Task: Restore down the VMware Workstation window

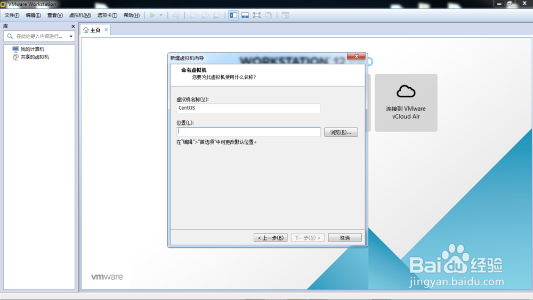Action: [x=510, y=4]
